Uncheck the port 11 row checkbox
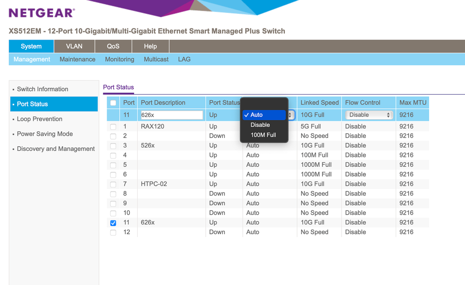465x285 pixels. 113,223
